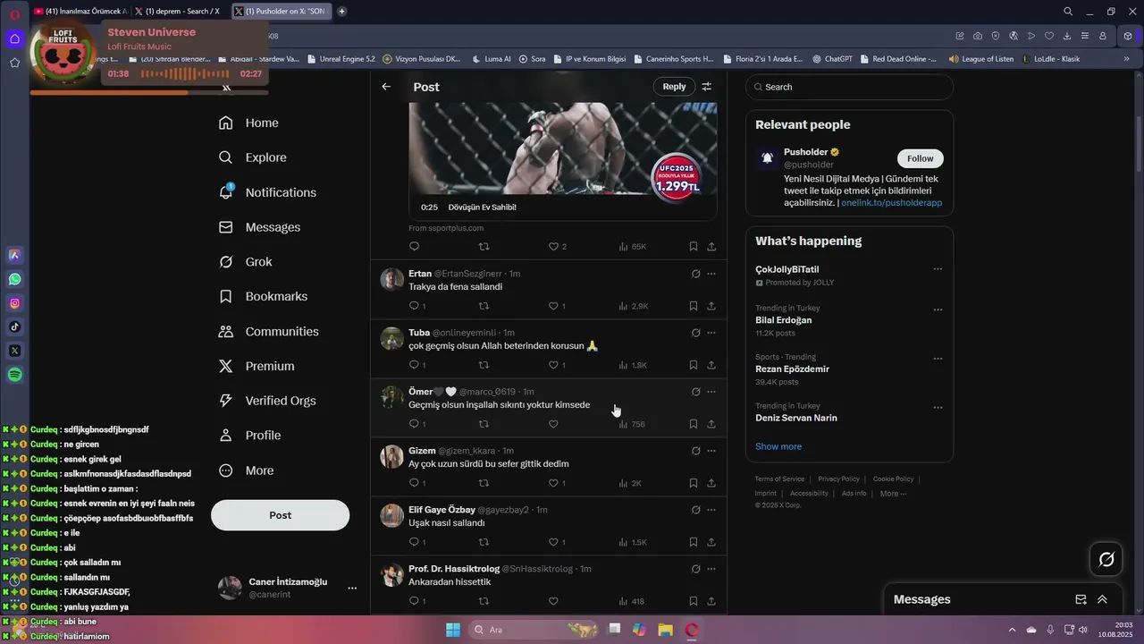Ask Grok about Ömer's reply

695,392
